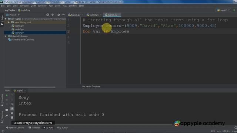
Task: Expand the venv library root folder
Action: point(9,22)
